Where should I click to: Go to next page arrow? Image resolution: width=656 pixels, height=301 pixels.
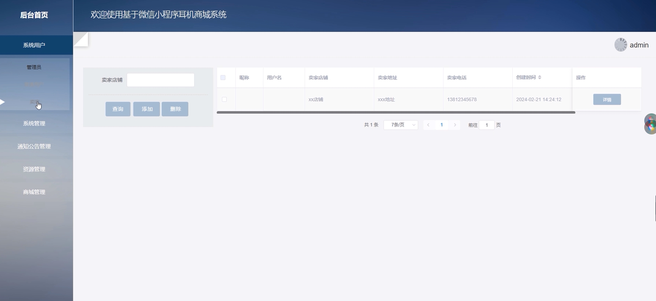pos(455,125)
